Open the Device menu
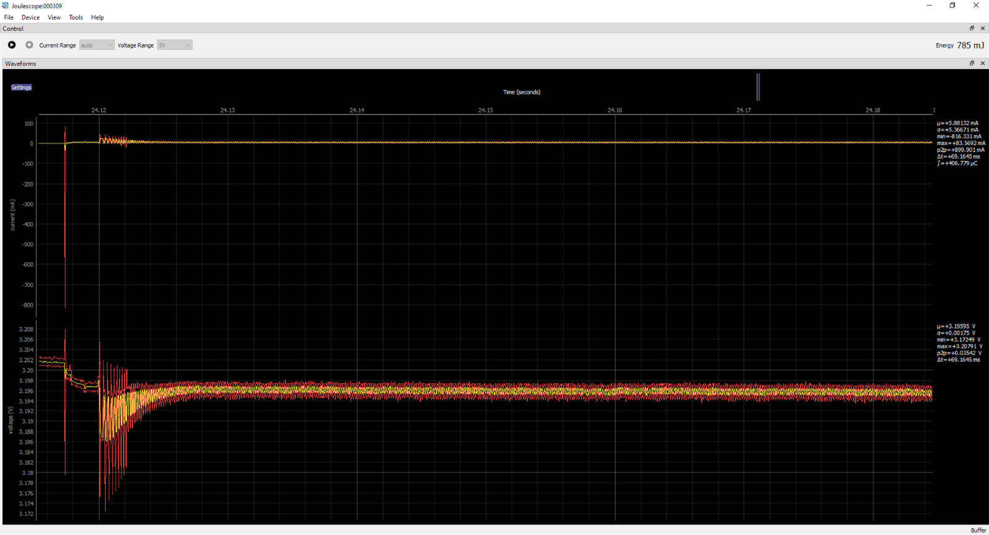Viewport: 989px width, 535px height. click(x=30, y=17)
